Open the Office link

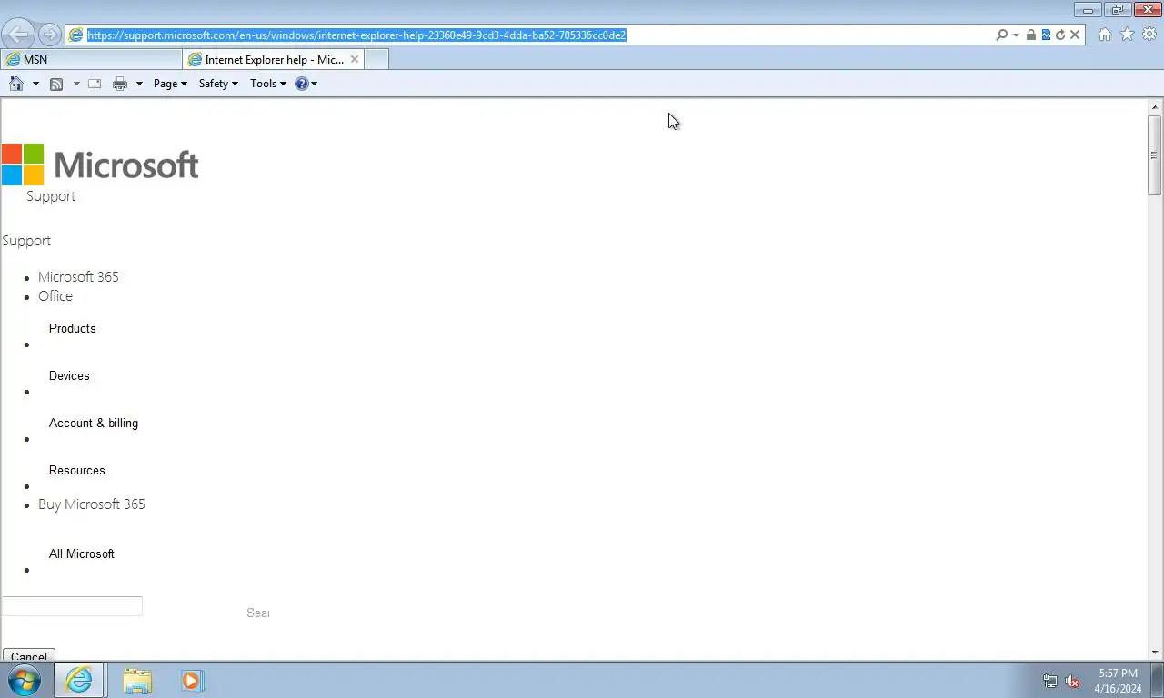click(x=55, y=296)
